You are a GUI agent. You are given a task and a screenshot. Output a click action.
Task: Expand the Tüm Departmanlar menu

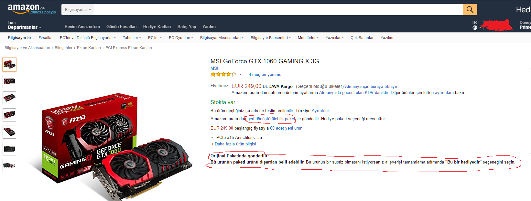[x=25, y=25]
